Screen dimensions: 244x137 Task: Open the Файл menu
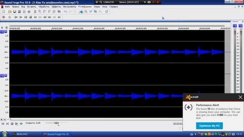pos(7,7)
